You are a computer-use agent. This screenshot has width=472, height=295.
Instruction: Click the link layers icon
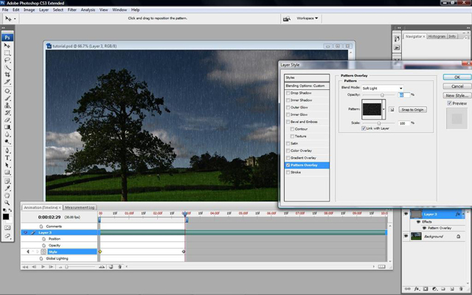408,288
